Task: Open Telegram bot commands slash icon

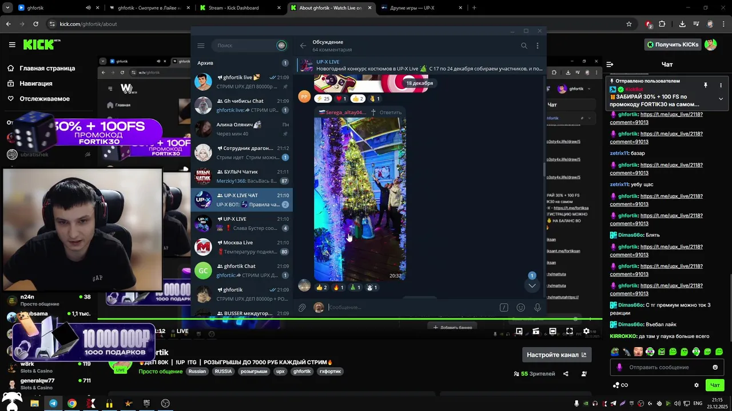Action: [x=504, y=308]
